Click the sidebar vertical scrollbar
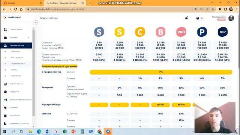The height and width of the screenshot is (135, 240). tap(34, 73)
